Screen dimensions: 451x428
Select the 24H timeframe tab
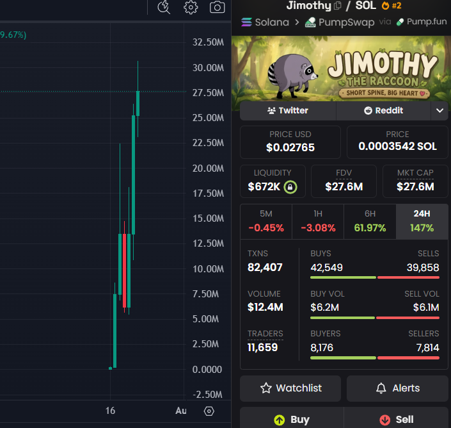point(422,222)
